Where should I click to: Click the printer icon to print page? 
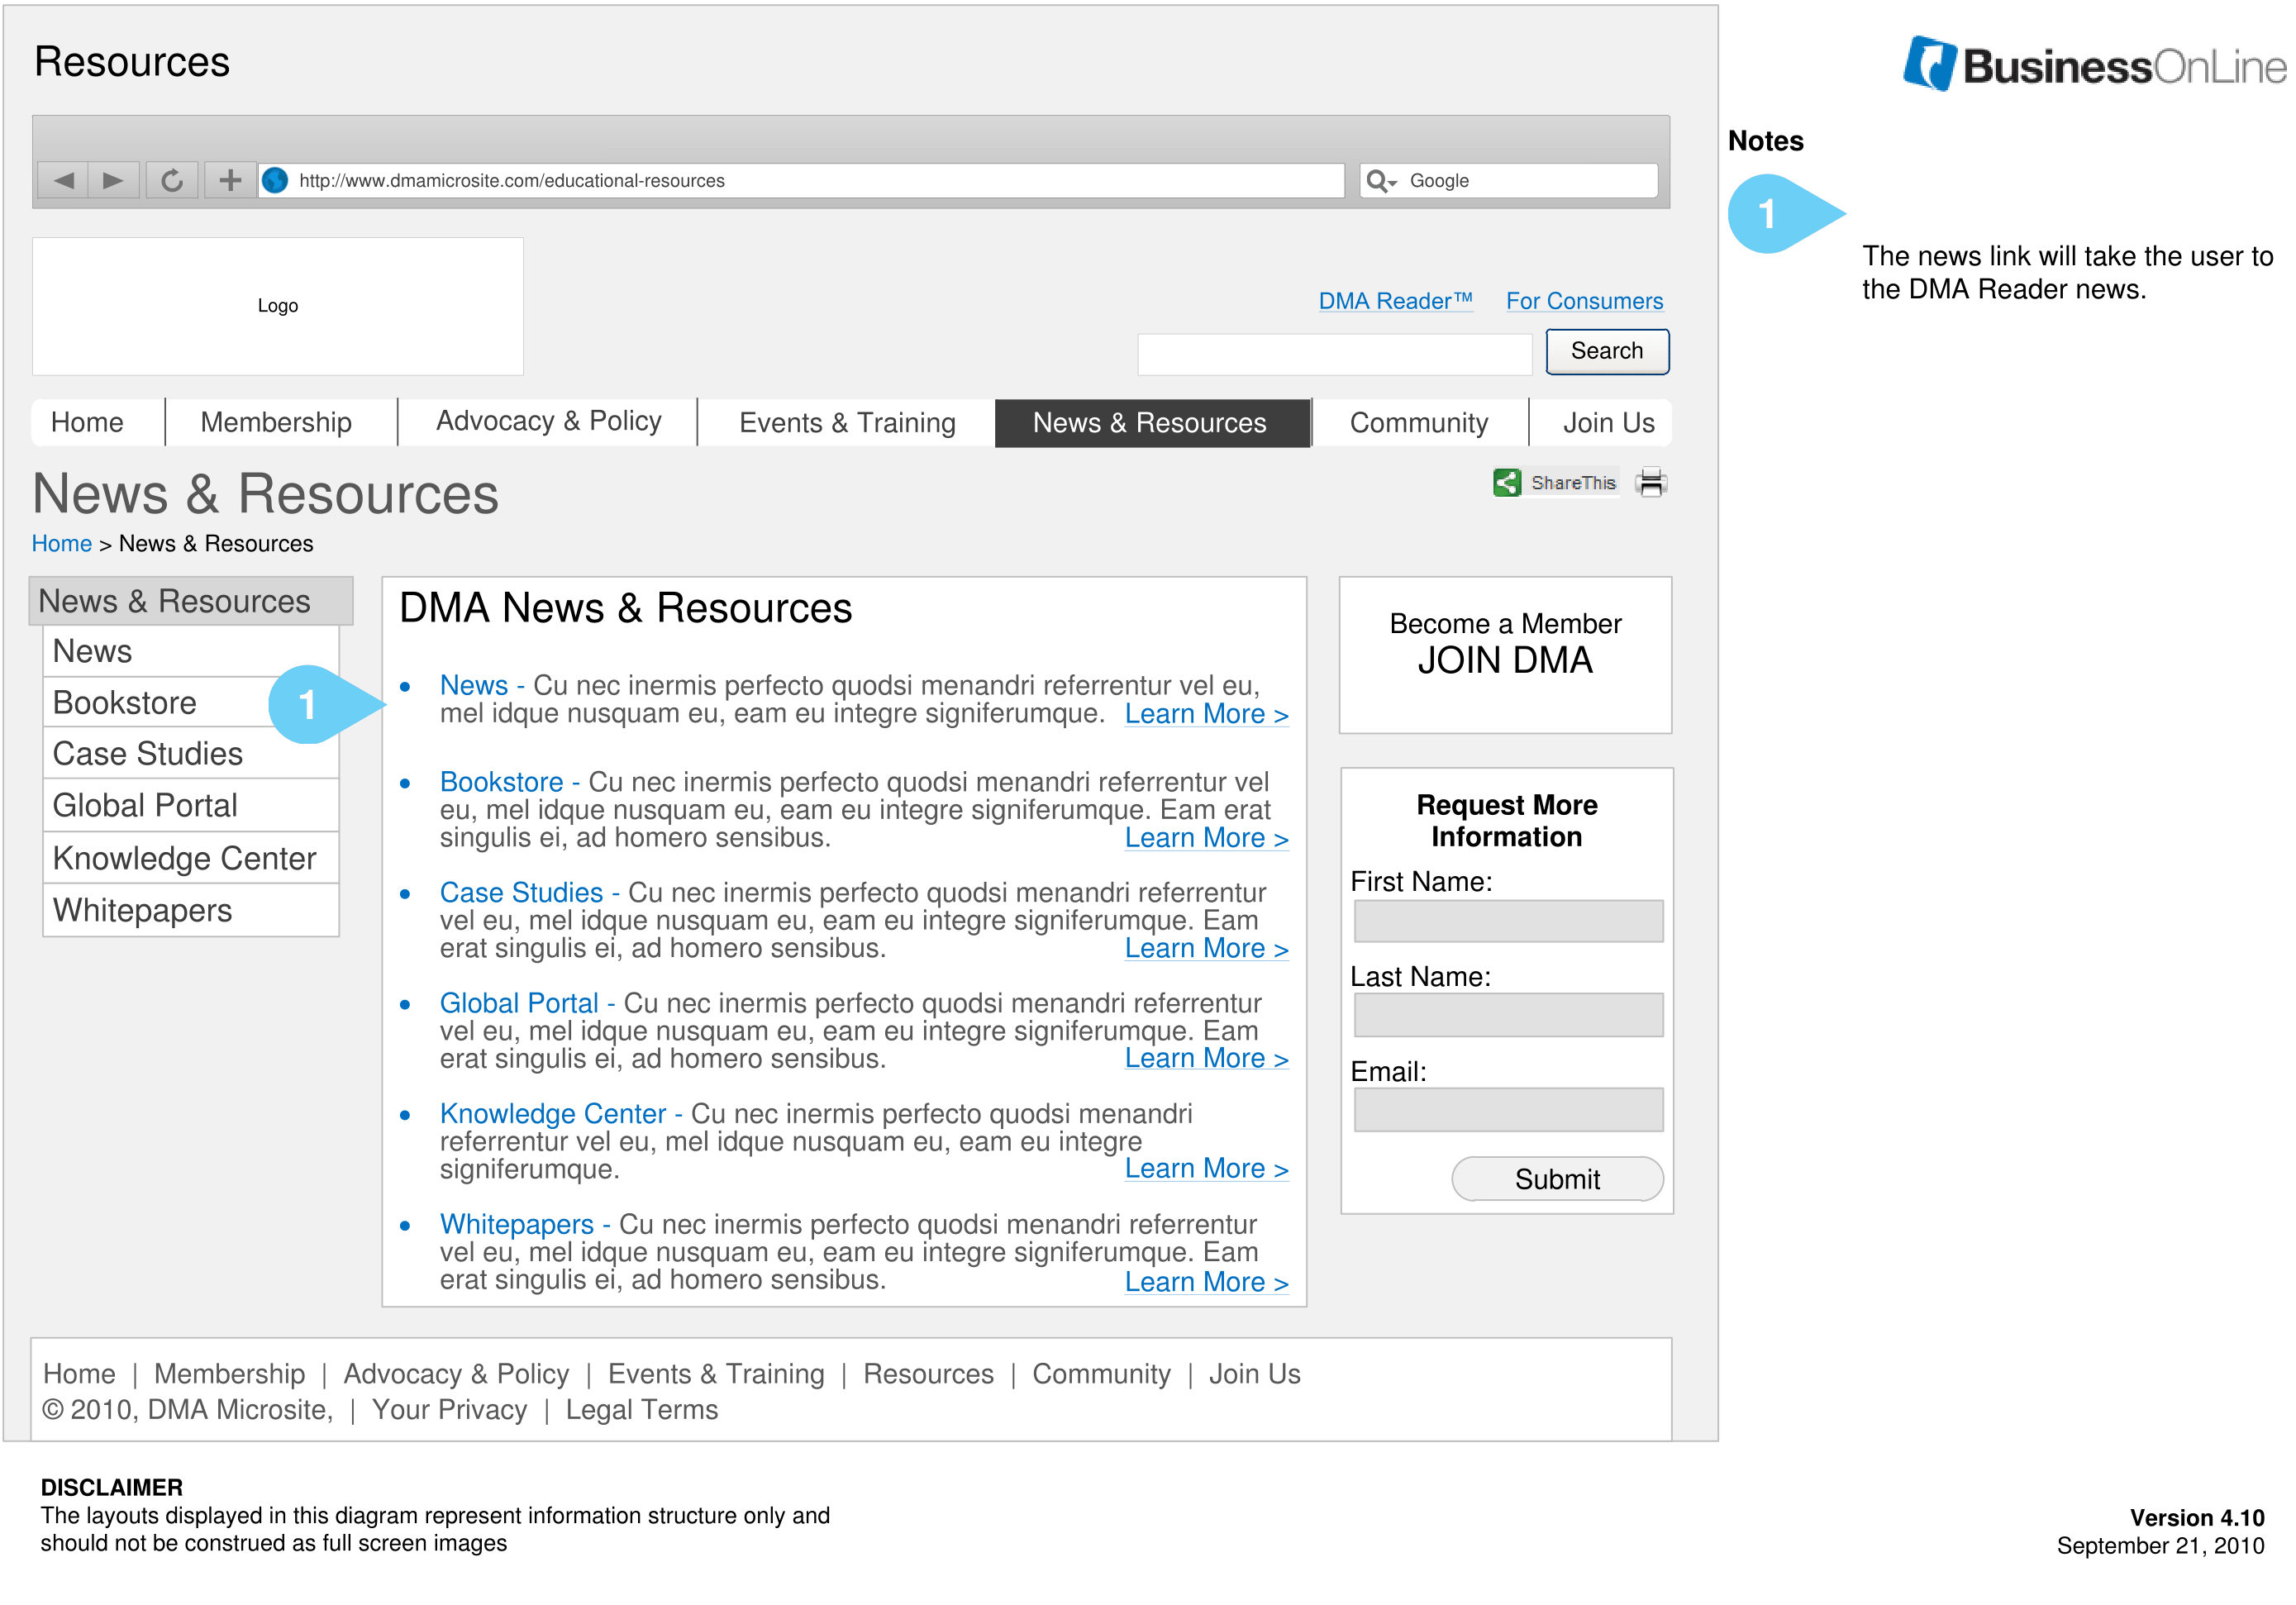(1650, 482)
